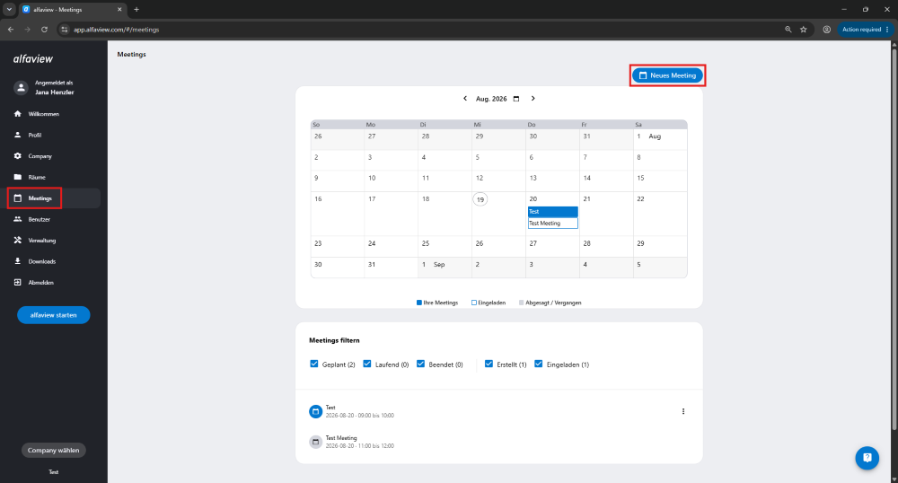Click day 1 Sep cell
The width and height of the screenshot is (898, 483).
pos(445,268)
